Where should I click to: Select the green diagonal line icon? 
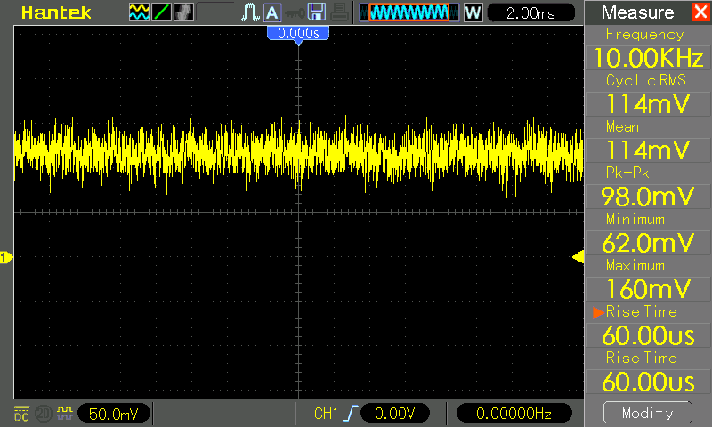click(x=161, y=12)
